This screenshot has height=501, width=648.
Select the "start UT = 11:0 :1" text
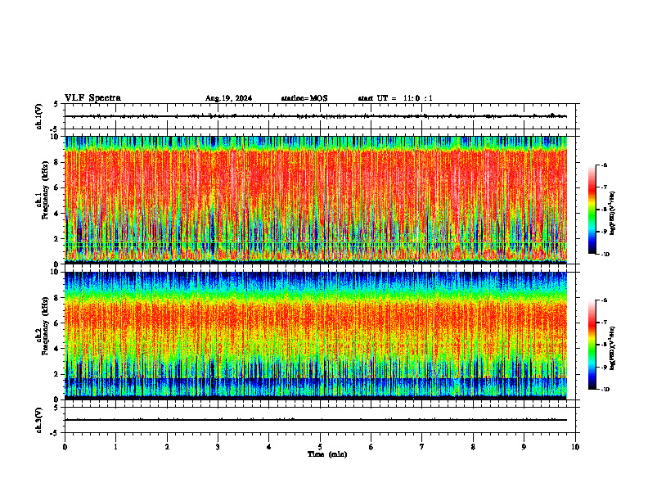click(395, 98)
